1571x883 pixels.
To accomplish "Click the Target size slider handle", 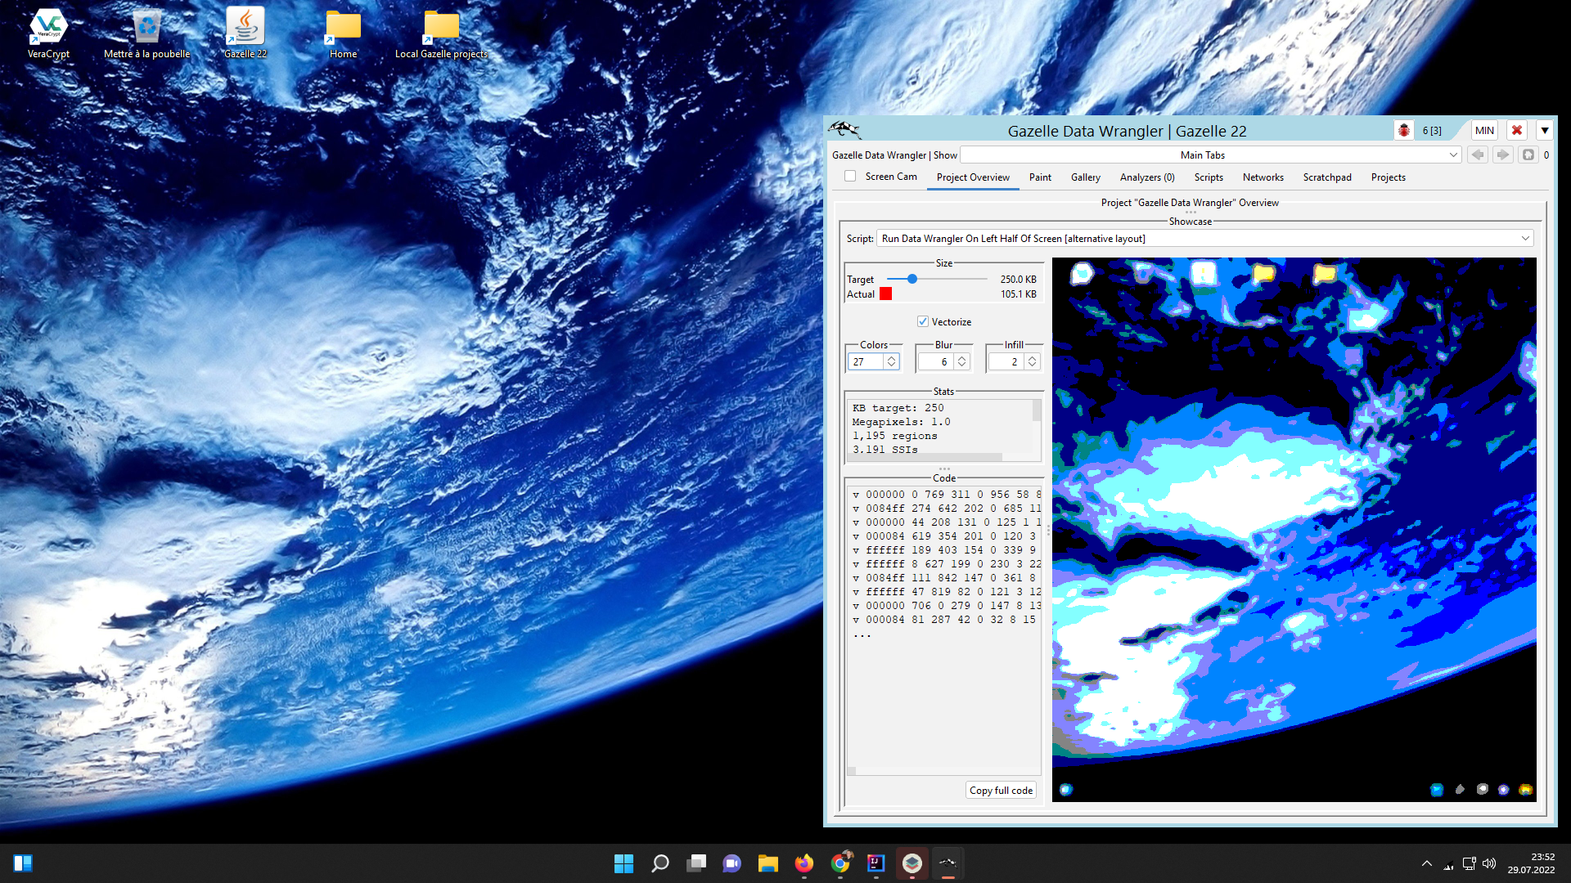I will coord(912,280).
